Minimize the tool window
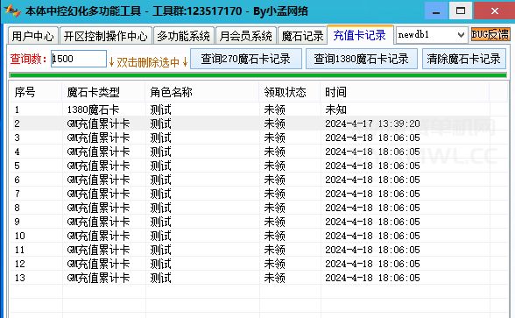 (436, 11)
